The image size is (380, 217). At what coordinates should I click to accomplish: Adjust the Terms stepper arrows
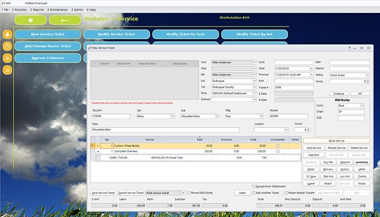point(368,81)
